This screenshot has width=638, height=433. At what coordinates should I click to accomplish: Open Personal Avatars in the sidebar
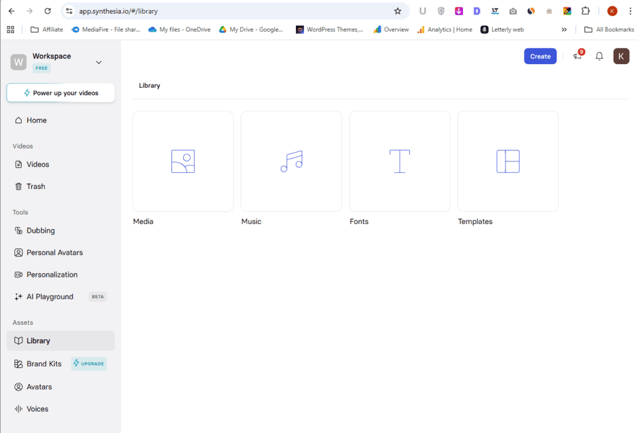tap(60, 252)
